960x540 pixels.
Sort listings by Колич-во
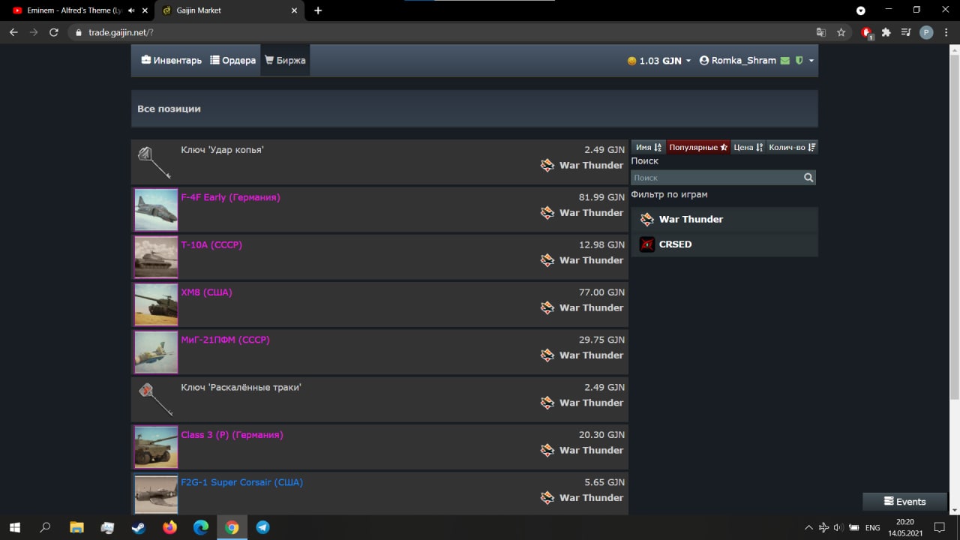[792, 147]
